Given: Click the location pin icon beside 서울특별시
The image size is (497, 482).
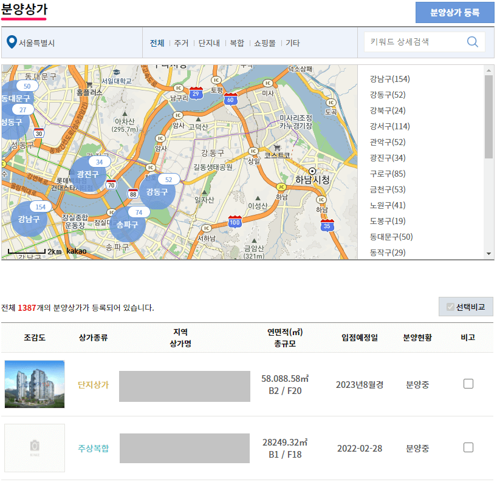Looking at the screenshot, I should [12, 42].
